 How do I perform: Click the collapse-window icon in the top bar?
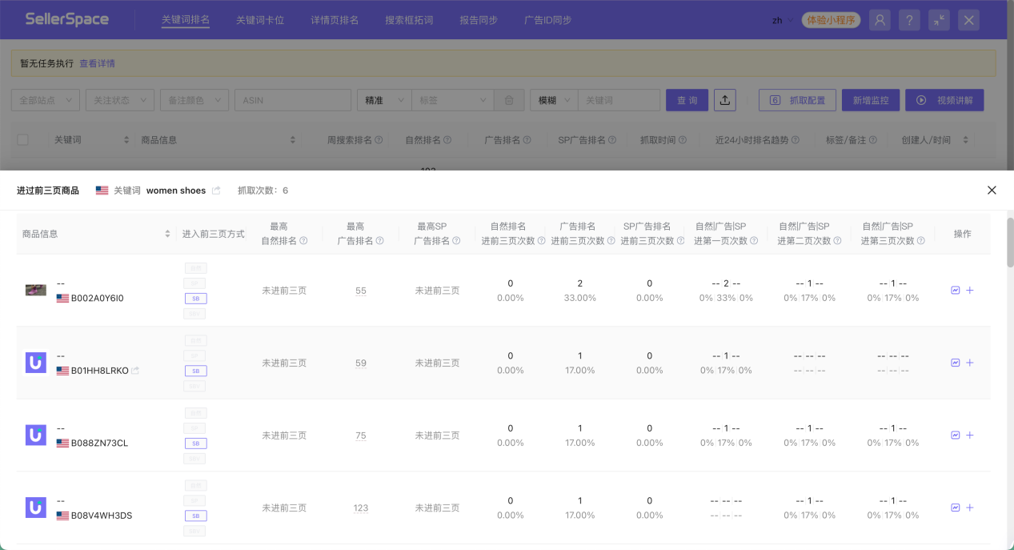coord(939,19)
